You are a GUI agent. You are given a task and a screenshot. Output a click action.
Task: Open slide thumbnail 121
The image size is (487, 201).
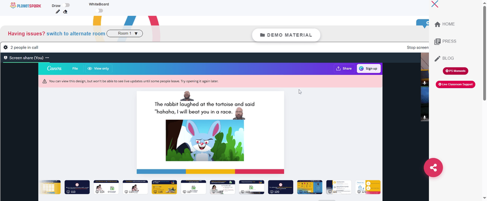[310, 187]
